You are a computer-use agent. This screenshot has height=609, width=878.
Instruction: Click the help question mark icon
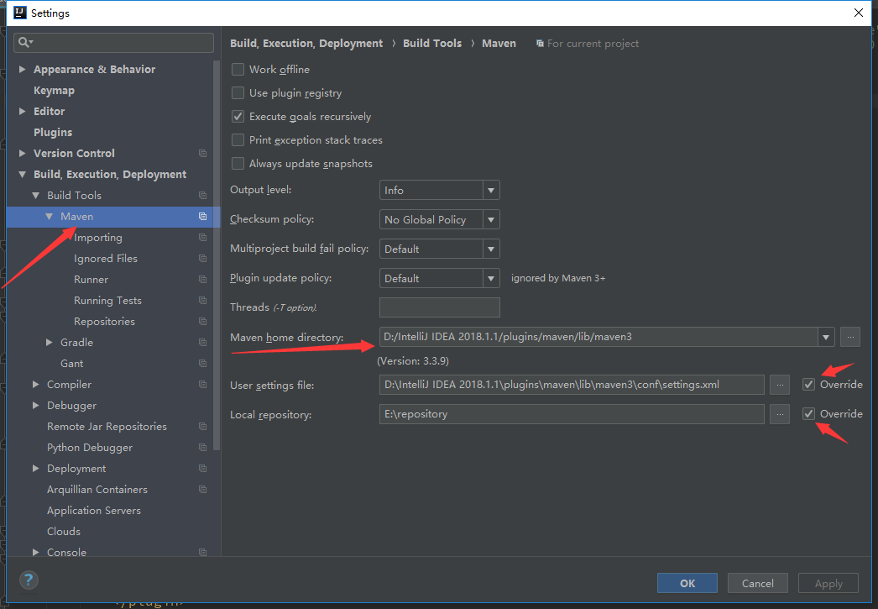click(29, 580)
